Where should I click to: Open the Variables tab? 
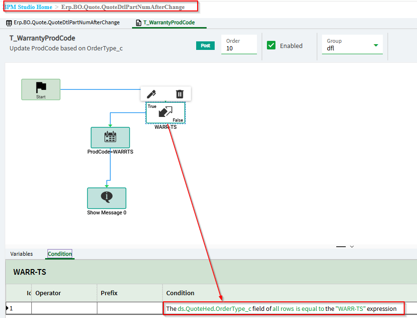tap(21, 254)
